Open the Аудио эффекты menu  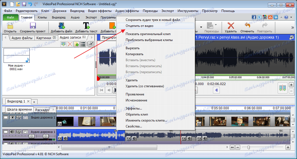[x=127, y=11]
